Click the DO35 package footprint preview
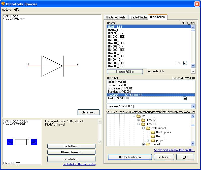This screenshot has height=170, width=201. click(22, 142)
